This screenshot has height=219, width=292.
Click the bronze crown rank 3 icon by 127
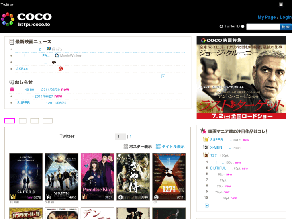coord(206,155)
